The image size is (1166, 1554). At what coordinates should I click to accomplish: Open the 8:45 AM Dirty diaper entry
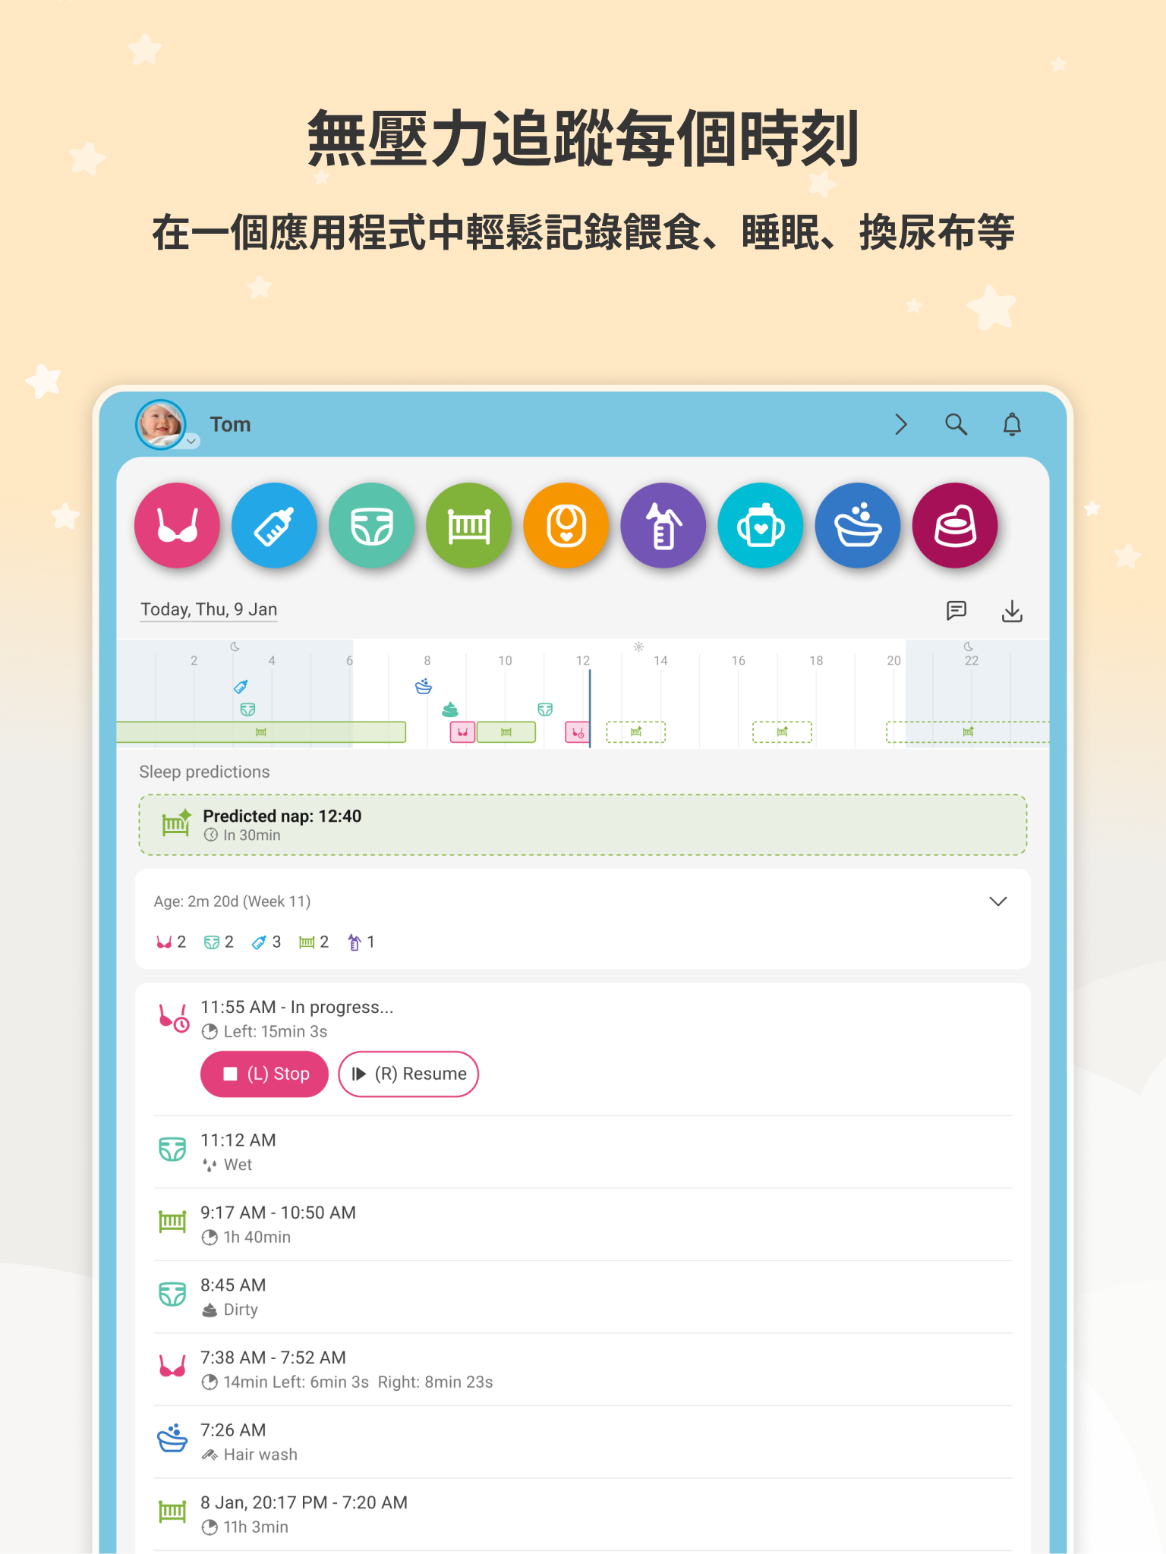(583, 1297)
